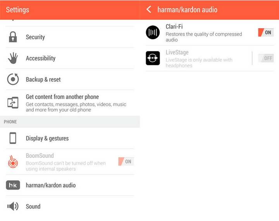
Task: Open Get content from another phone
Action: [x=70, y=103]
